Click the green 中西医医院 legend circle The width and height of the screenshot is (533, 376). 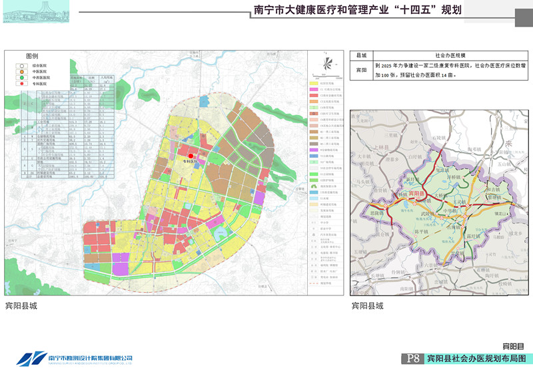coord(21,78)
